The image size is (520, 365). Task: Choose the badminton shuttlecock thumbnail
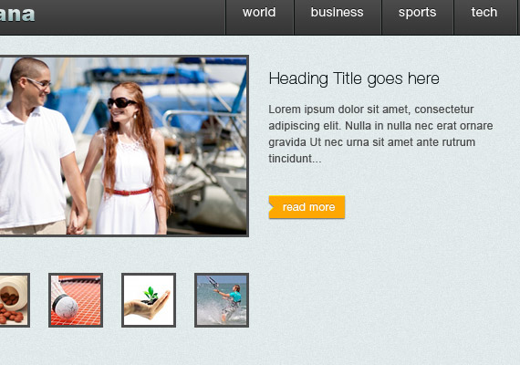(76, 300)
